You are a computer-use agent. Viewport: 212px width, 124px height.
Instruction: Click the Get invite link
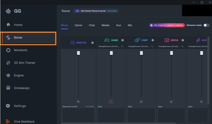pyautogui.click(x=112, y=11)
